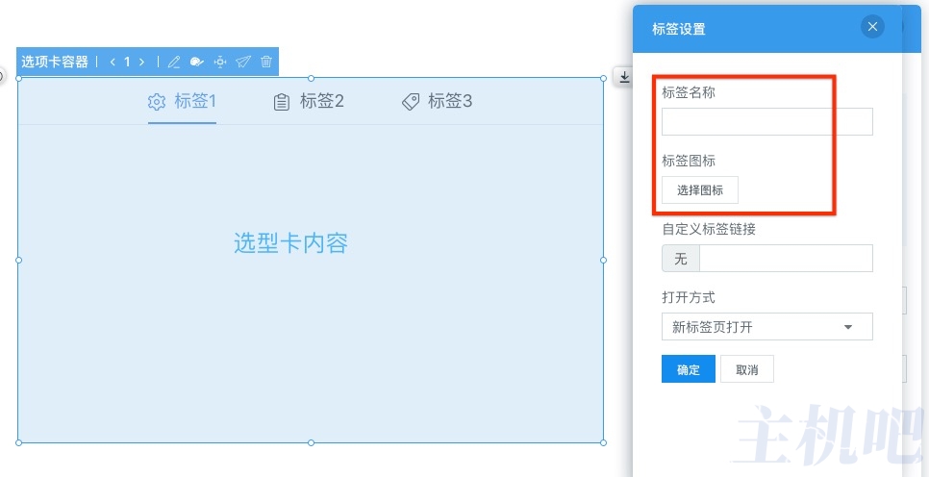Switch to the 标签2 tab
This screenshot has height=477, width=929.
click(x=309, y=101)
